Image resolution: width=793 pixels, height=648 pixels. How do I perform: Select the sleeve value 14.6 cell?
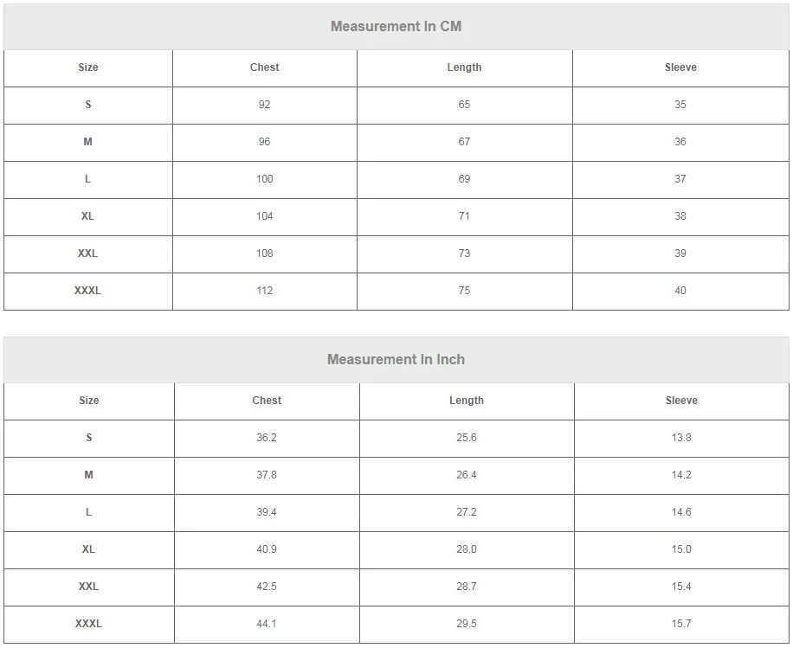(x=681, y=512)
